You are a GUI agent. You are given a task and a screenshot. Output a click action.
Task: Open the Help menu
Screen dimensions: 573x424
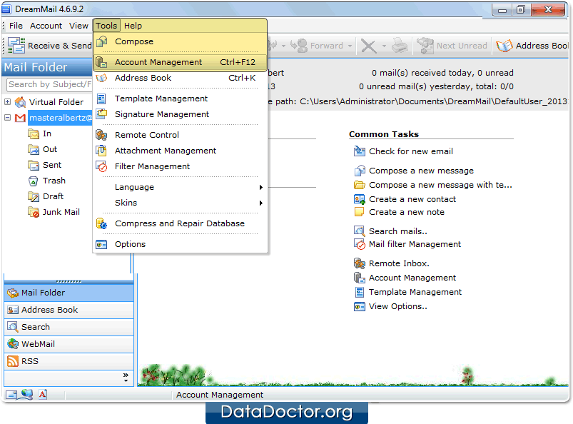133,26
